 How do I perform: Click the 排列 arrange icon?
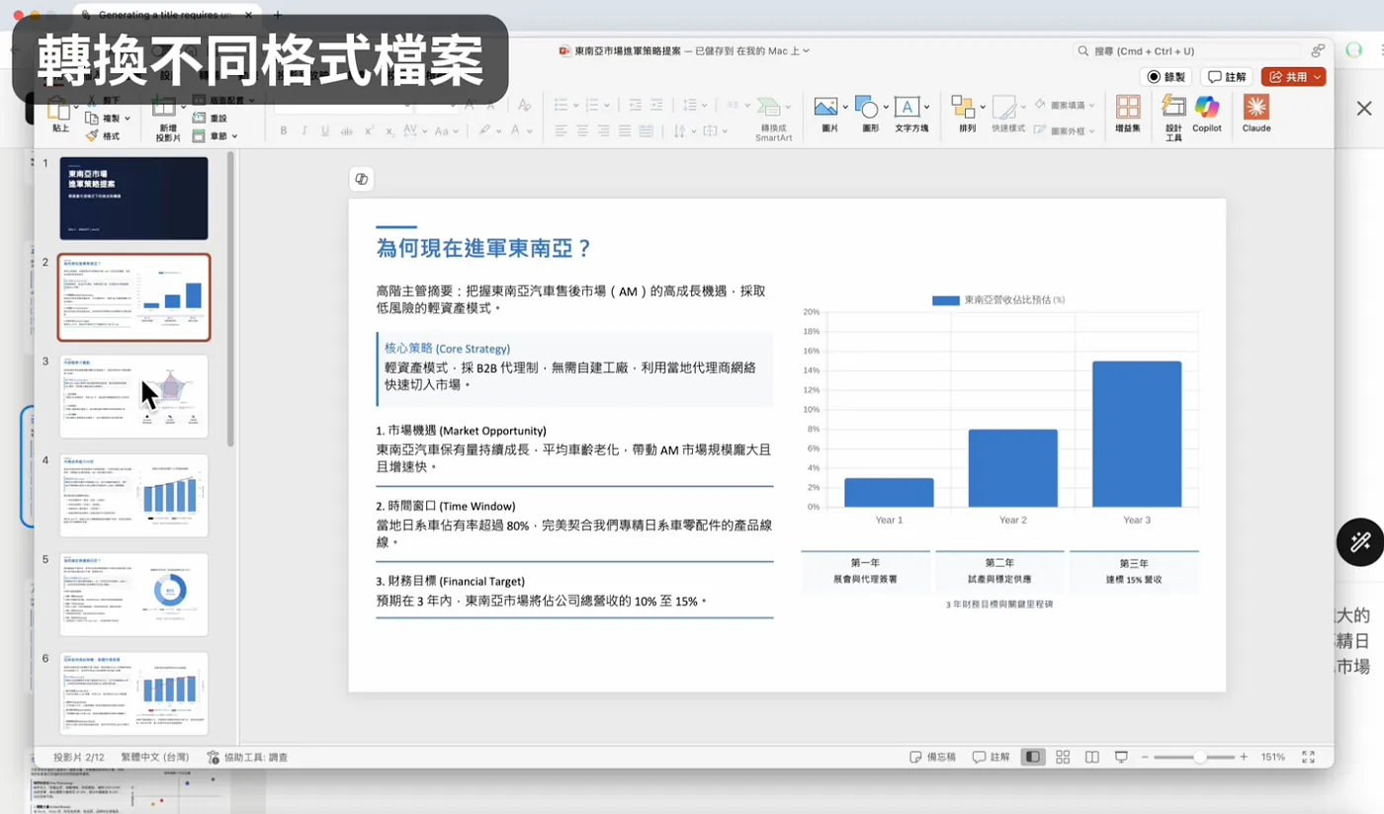tap(963, 107)
